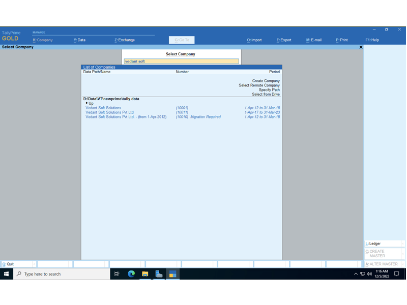Click the company name search field
This screenshot has width=407, height=305.
coord(182,61)
